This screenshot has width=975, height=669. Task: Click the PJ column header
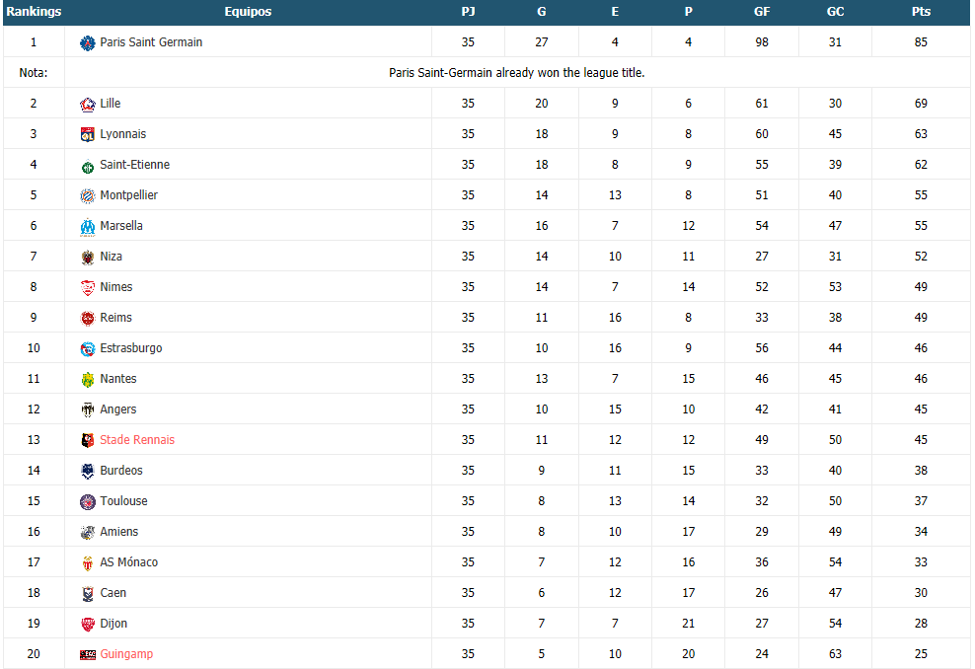tap(468, 12)
